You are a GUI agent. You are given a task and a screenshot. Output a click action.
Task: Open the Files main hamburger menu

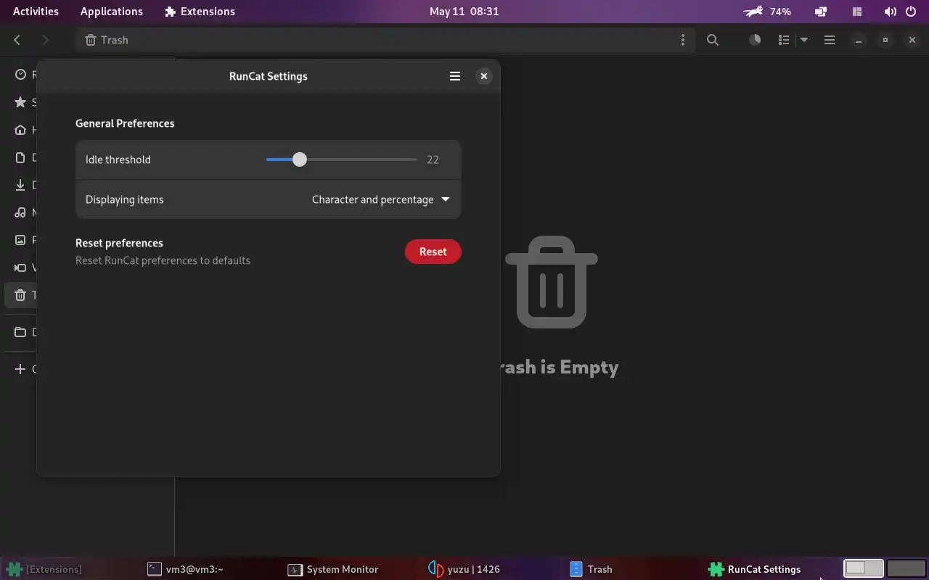pos(829,40)
